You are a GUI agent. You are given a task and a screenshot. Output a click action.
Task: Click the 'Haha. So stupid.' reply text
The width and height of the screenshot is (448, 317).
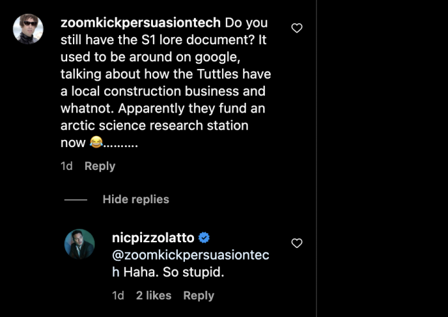coord(173,272)
